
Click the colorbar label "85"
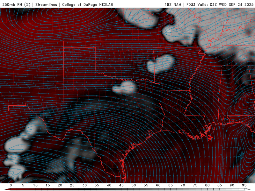220,185
